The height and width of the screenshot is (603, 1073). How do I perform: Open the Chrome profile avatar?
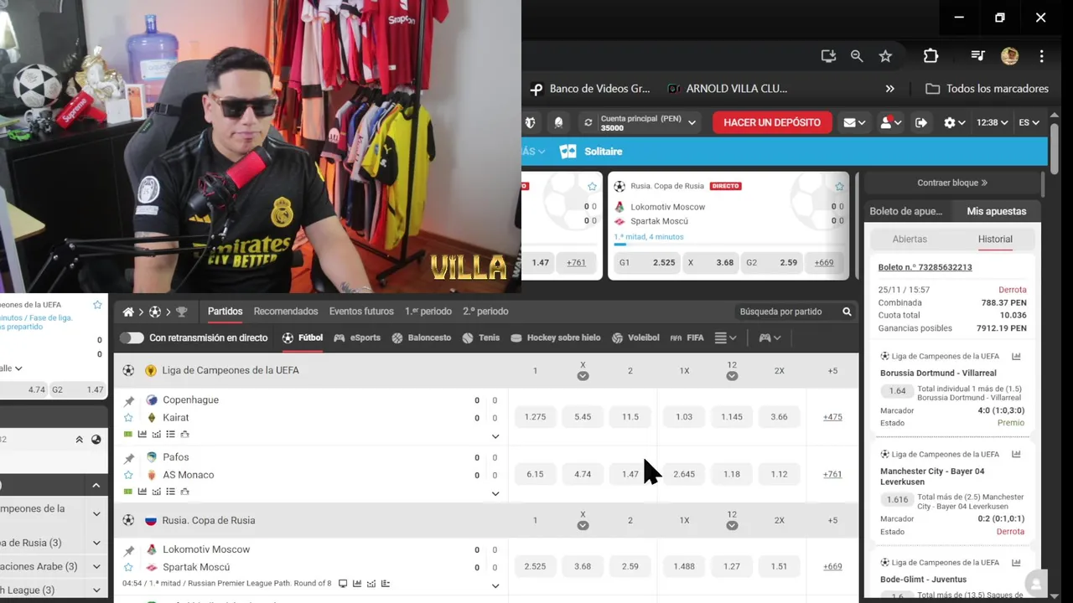point(1009,56)
